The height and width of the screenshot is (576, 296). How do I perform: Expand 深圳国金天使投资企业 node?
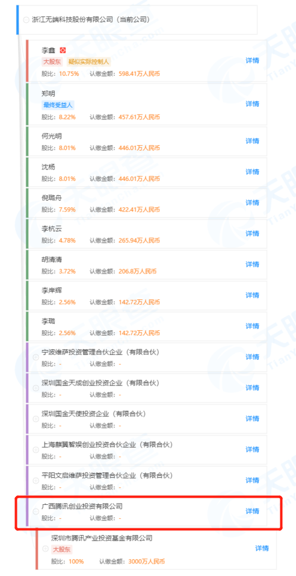pos(36,419)
